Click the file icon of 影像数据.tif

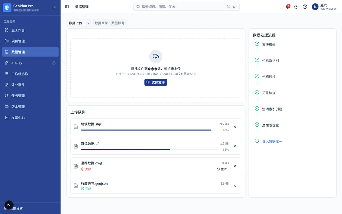click(76, 146)
